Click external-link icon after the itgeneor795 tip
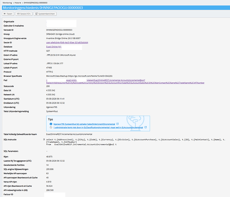This screenshot has width=230, height=197. click(117, 124)
